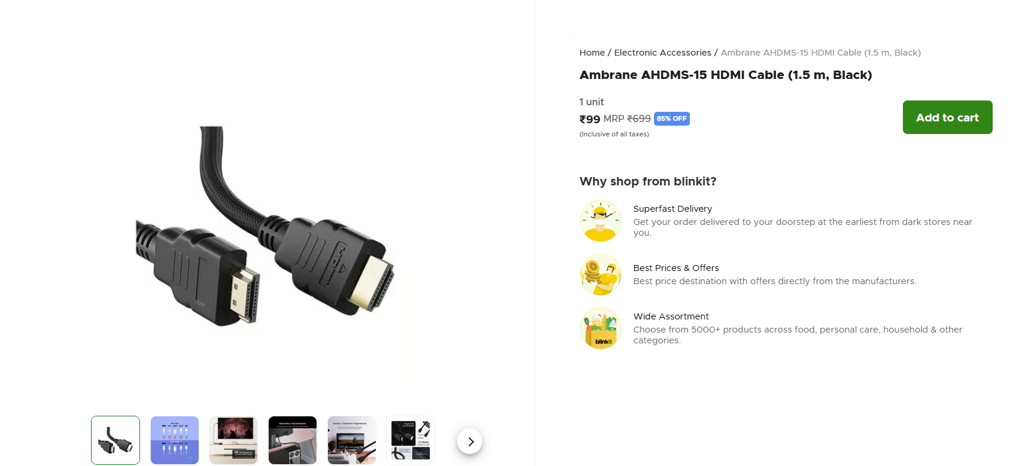Viewport: 1013px width, 466px height.
Task: Add the HDMI cable to cart
Action: (x=947, y=117)
